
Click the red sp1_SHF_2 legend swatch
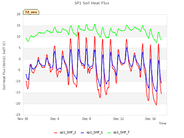(55, 133)
